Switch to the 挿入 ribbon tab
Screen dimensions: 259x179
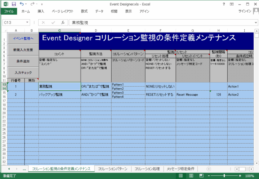(41, 11)
